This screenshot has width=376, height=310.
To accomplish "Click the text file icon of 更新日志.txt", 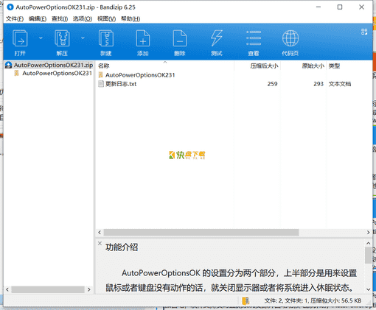I will 101,84.
